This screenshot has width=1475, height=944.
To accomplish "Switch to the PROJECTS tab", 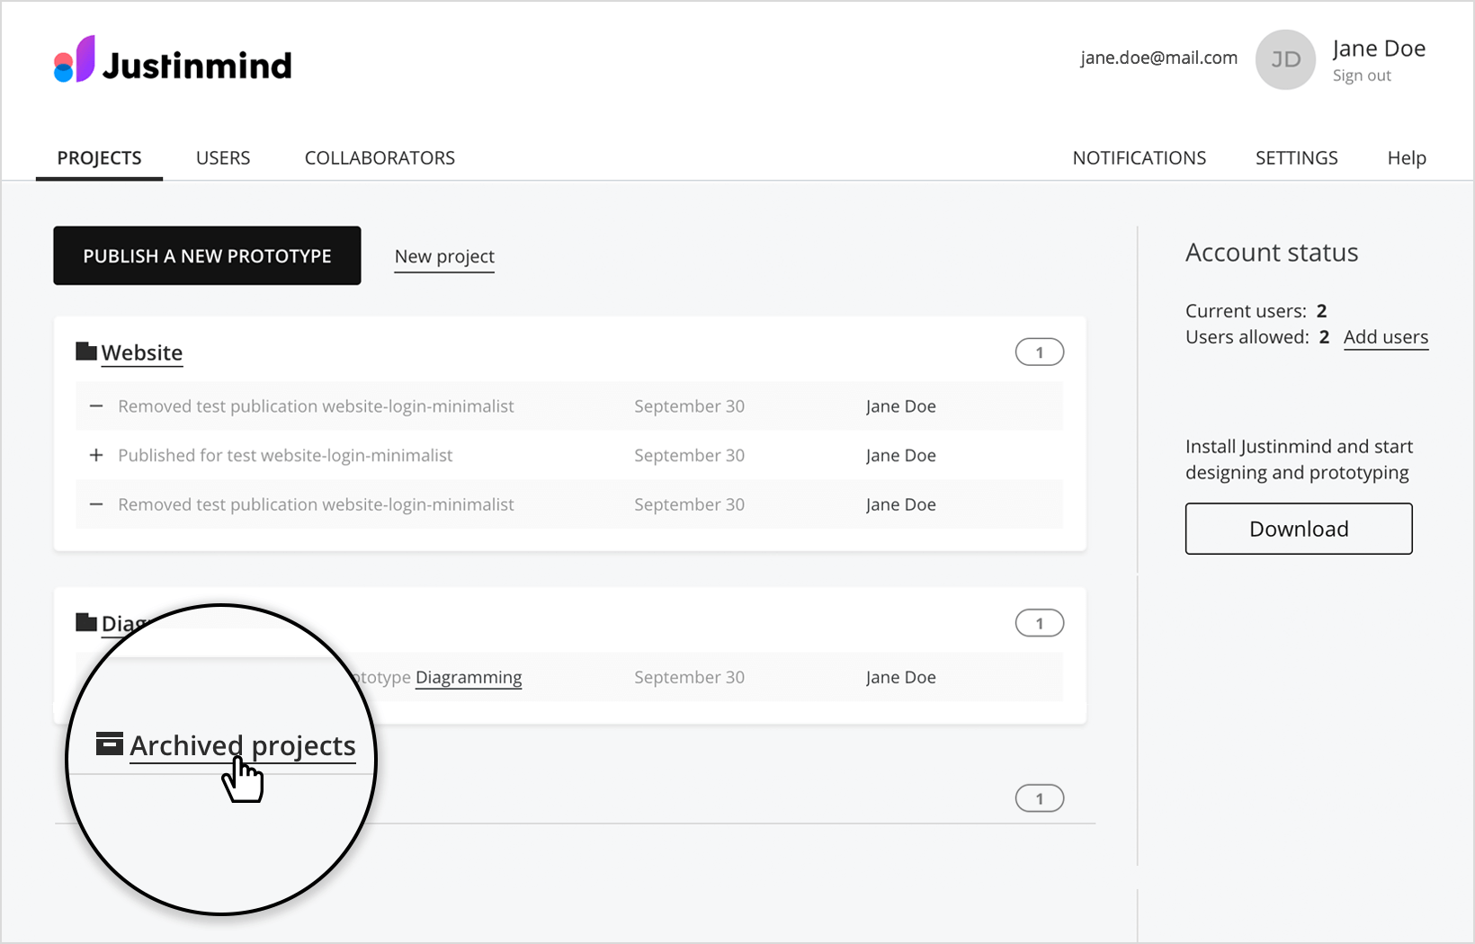I will tap(99, 158).
